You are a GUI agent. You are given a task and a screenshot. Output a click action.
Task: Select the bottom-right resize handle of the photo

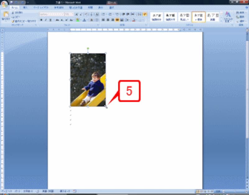coord(106,107)
